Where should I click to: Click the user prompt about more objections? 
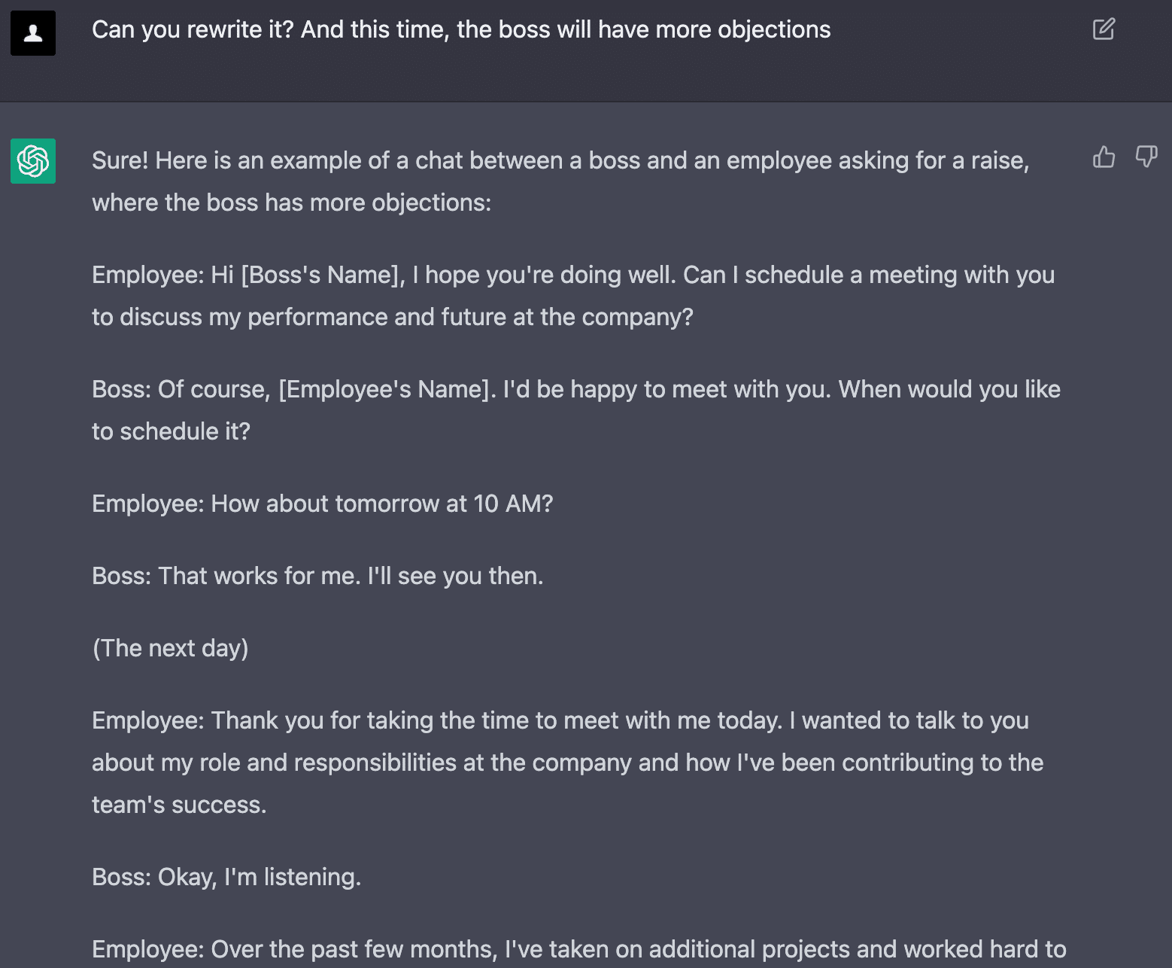[x=460, y=29]
